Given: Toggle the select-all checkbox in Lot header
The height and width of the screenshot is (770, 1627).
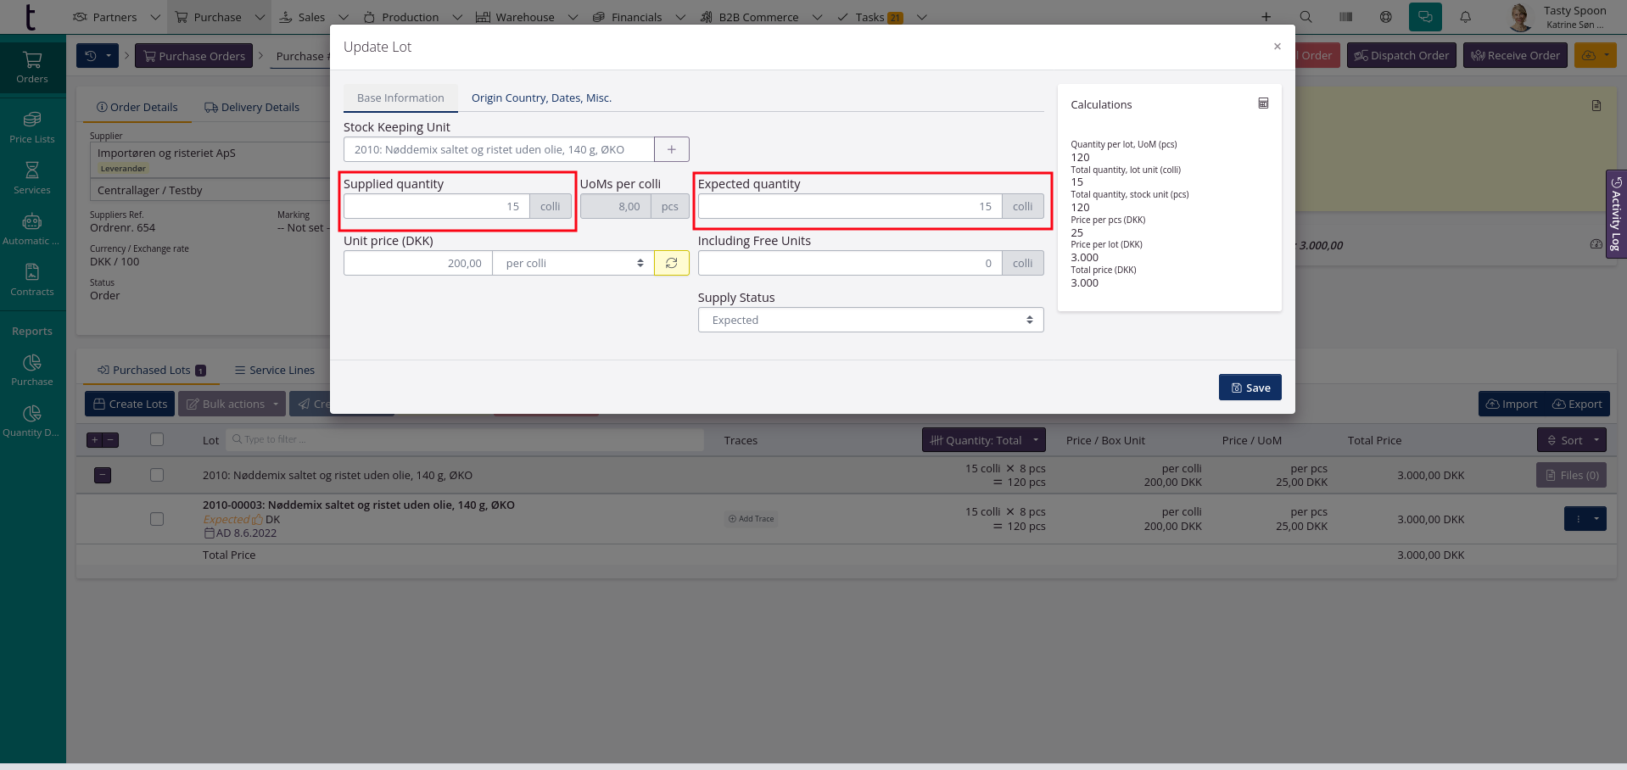Looking at the screenshot, I should (x=157, y=440).
